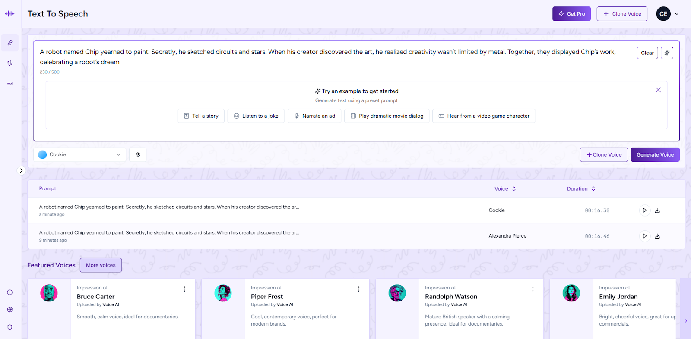Click Alexandra Pierce voice name in table
The width and height of the screenshot is (691, 339).
tap(507, 236)
